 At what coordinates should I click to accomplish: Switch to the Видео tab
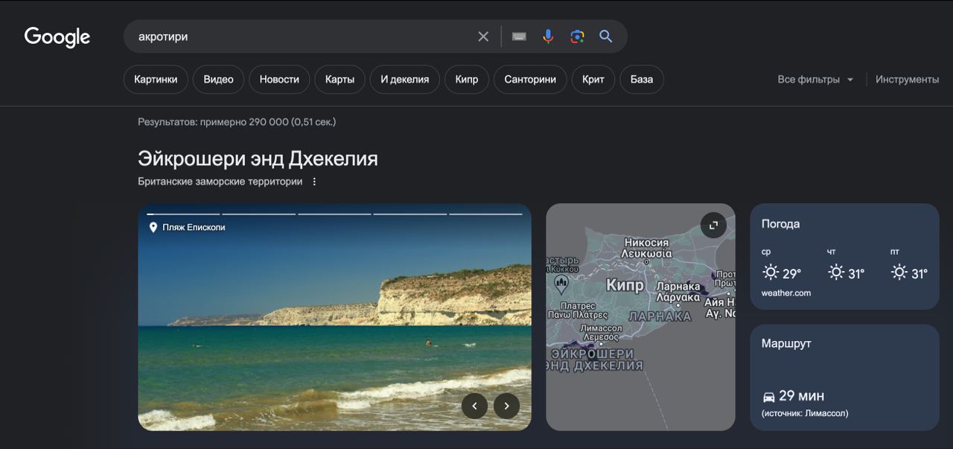click(x=218, y=80)
